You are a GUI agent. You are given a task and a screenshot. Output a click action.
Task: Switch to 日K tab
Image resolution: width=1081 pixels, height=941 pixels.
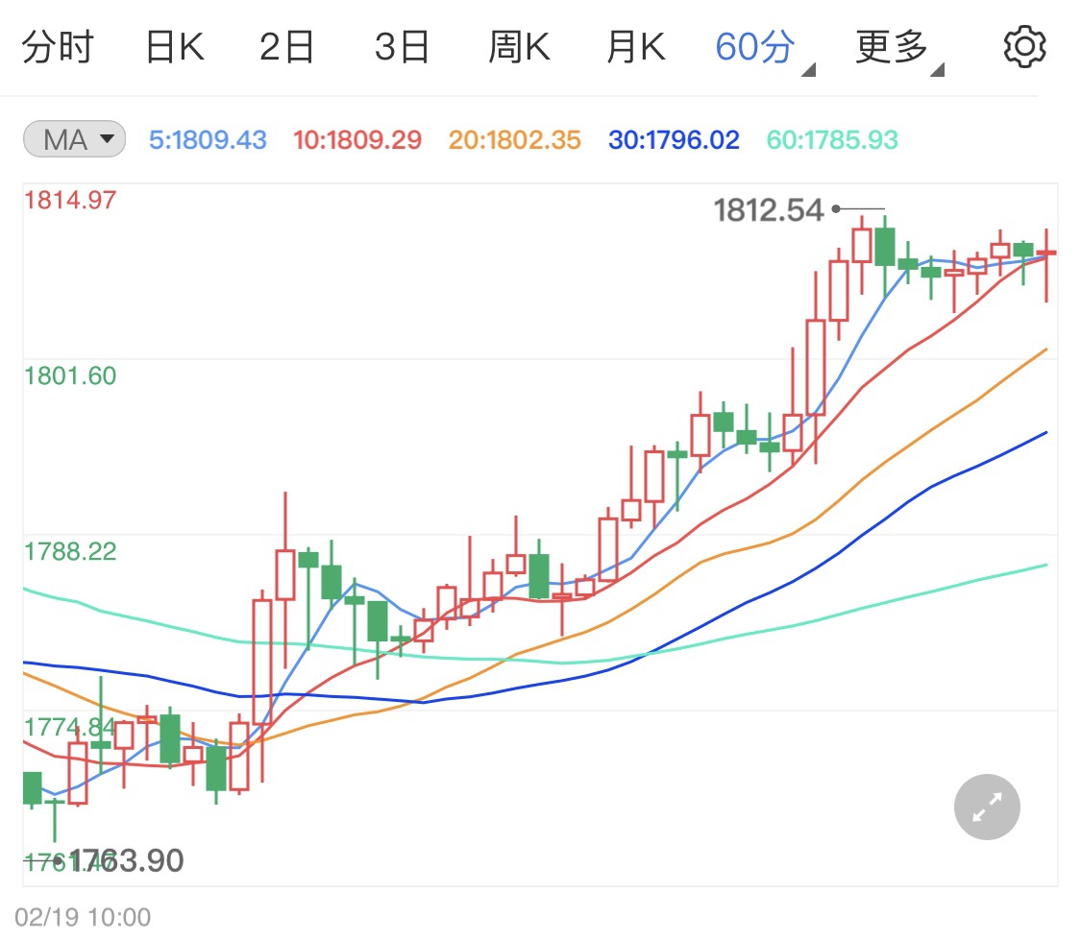(175, 47)
